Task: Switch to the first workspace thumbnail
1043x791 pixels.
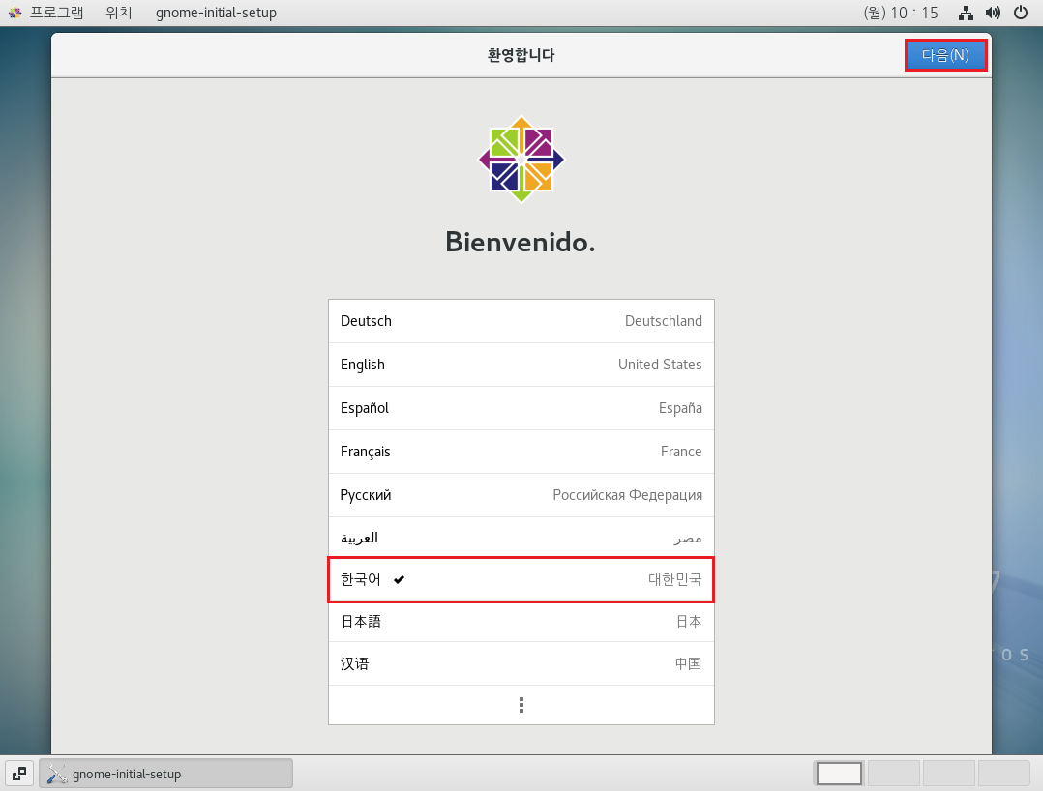Action: point(839,774)
